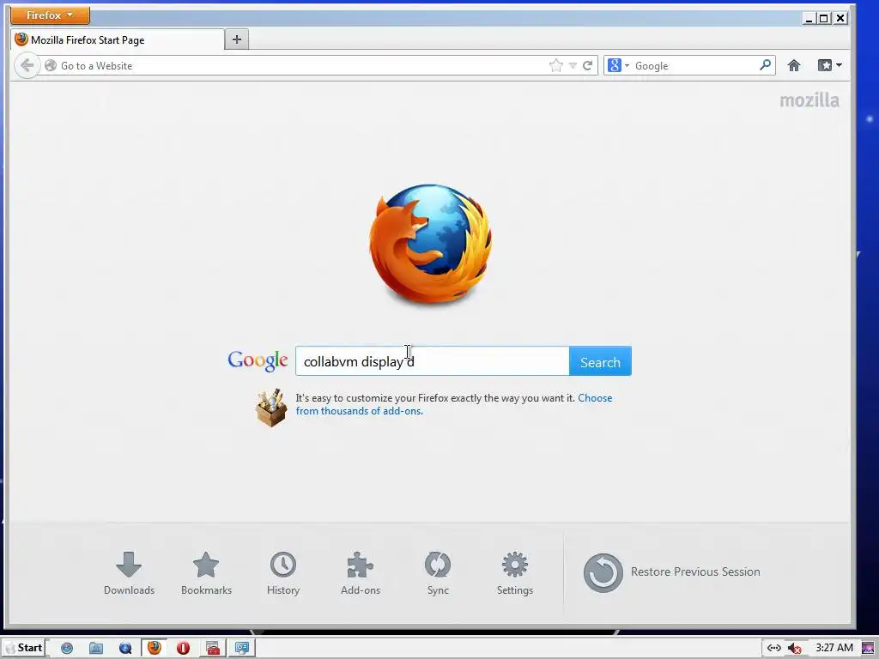Click the Google logo beside search field
The image size is (879, 659).
click(258, 360)
